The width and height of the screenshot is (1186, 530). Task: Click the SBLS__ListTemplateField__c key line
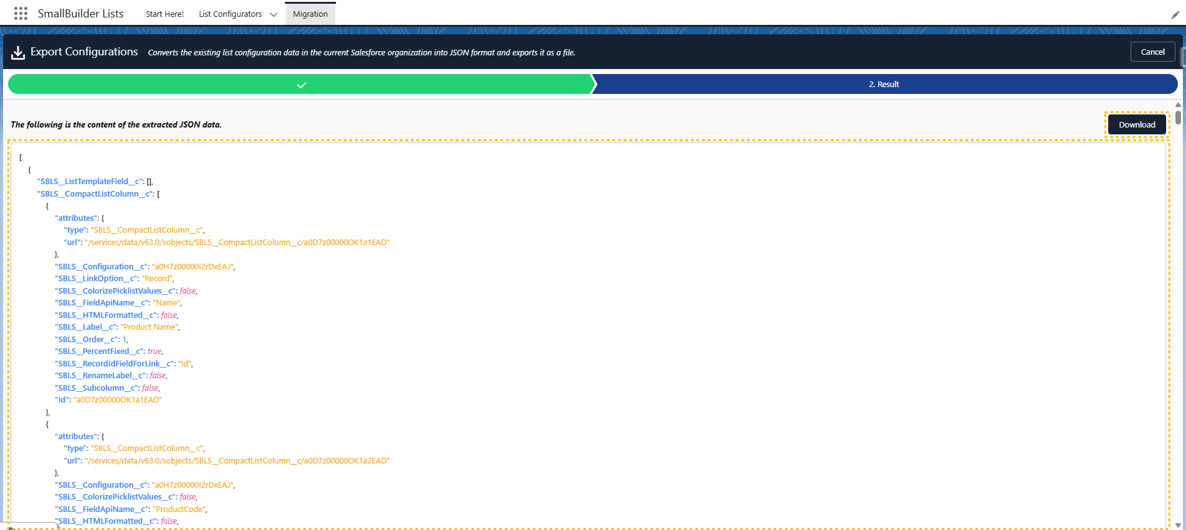pos(95,182)
